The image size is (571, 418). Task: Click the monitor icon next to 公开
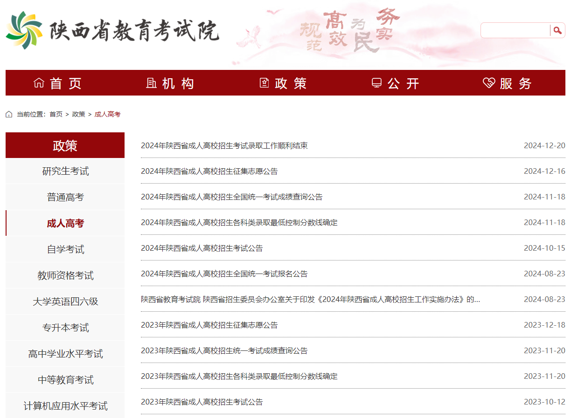pos(376,82)
